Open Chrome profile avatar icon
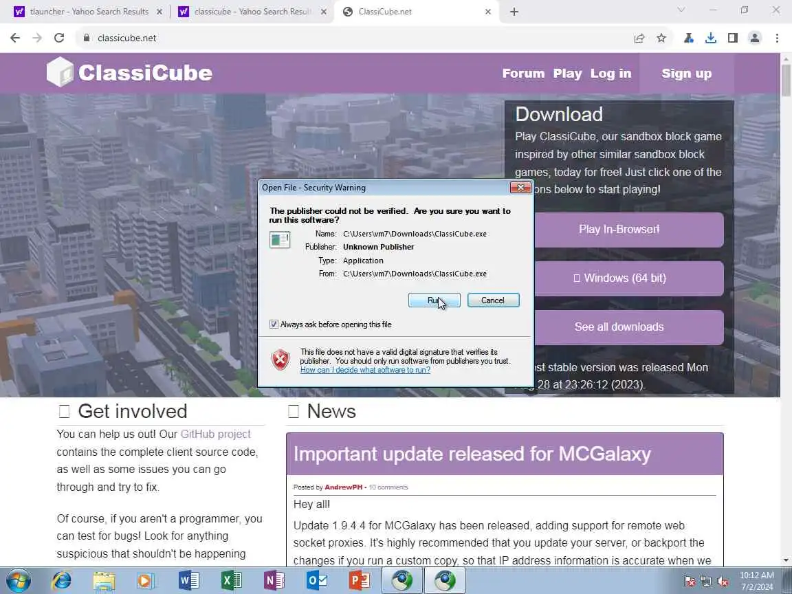 pos(755,38)
